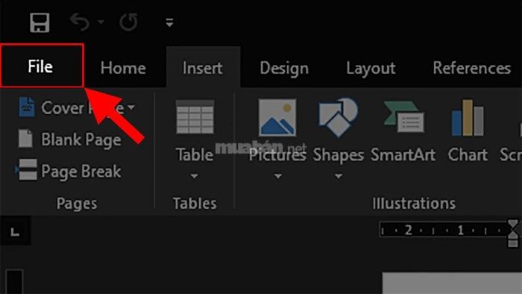Expand the Undo history dropdown arrow

[x=101, y=22]
